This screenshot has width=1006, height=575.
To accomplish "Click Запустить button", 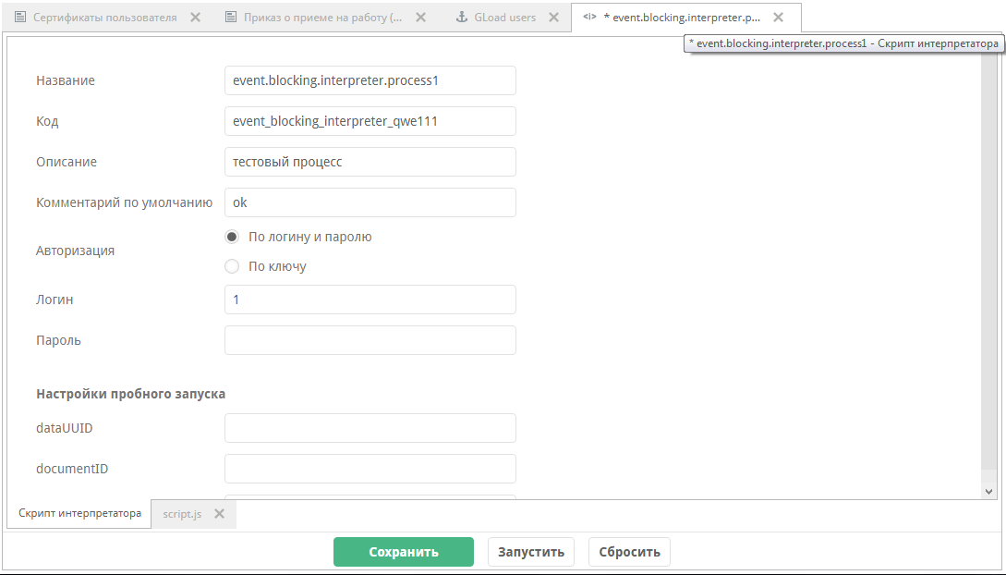I will [531, 552].
